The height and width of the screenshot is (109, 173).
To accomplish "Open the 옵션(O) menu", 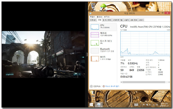I will 99,17.
